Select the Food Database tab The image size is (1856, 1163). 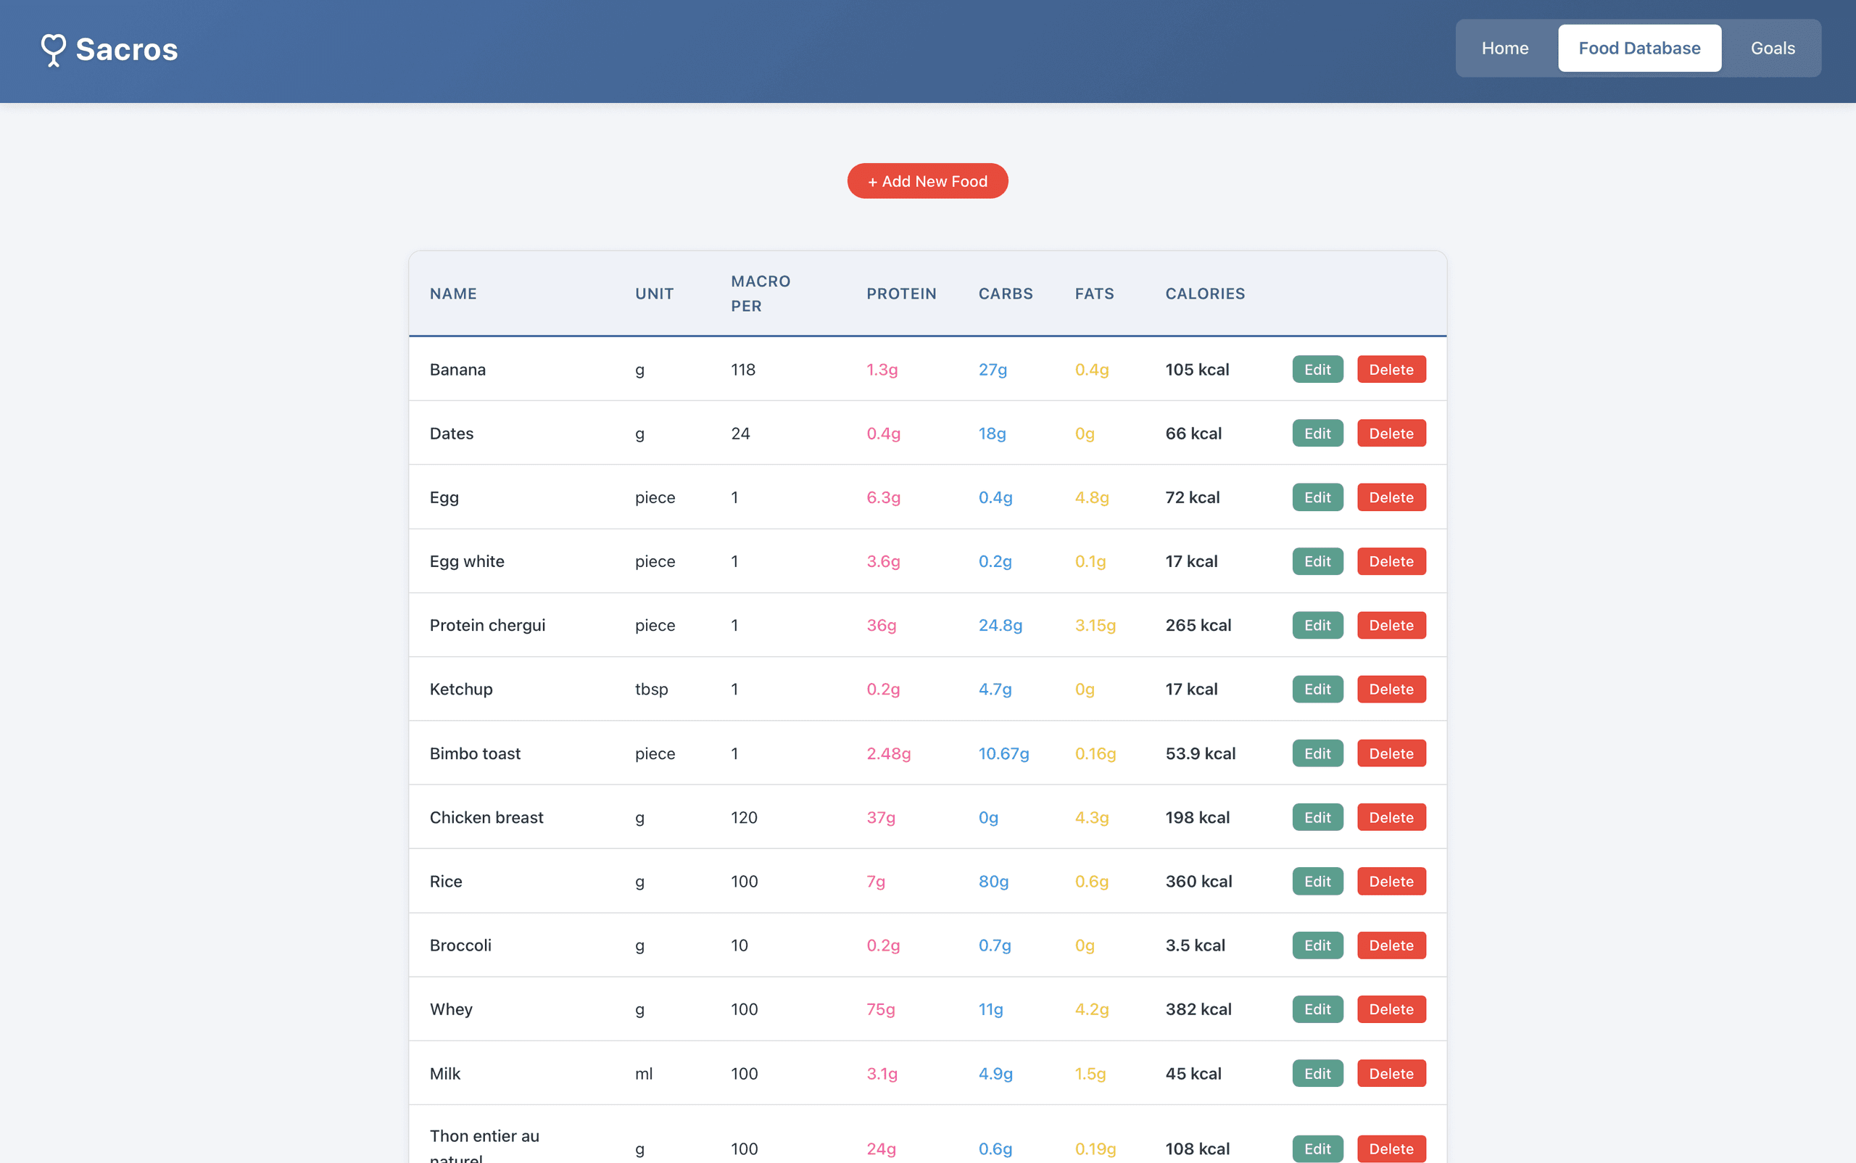tap(1639, 49)
